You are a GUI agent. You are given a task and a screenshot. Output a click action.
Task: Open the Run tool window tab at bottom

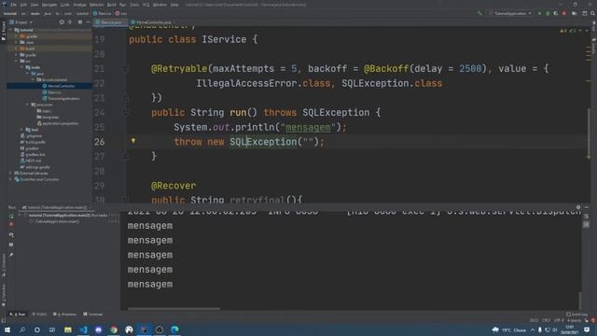tap(18, 315)
